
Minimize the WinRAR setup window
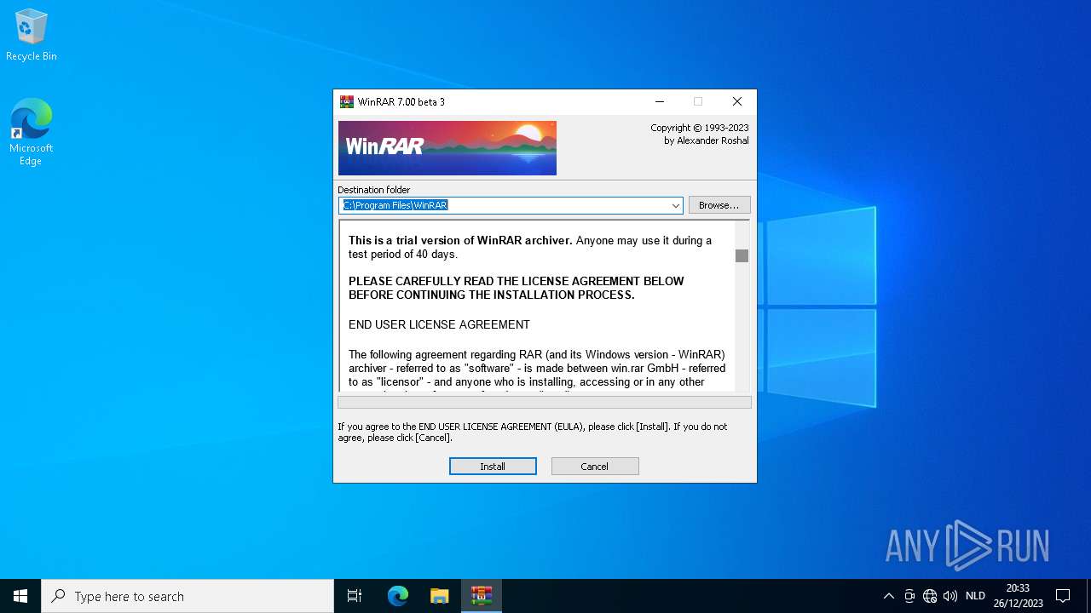click(x=659, y=101)
